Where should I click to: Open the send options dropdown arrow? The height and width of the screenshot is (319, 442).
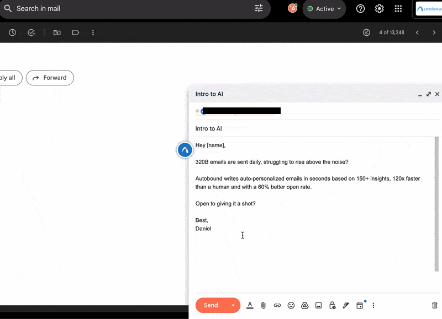(x=233, y=305)
